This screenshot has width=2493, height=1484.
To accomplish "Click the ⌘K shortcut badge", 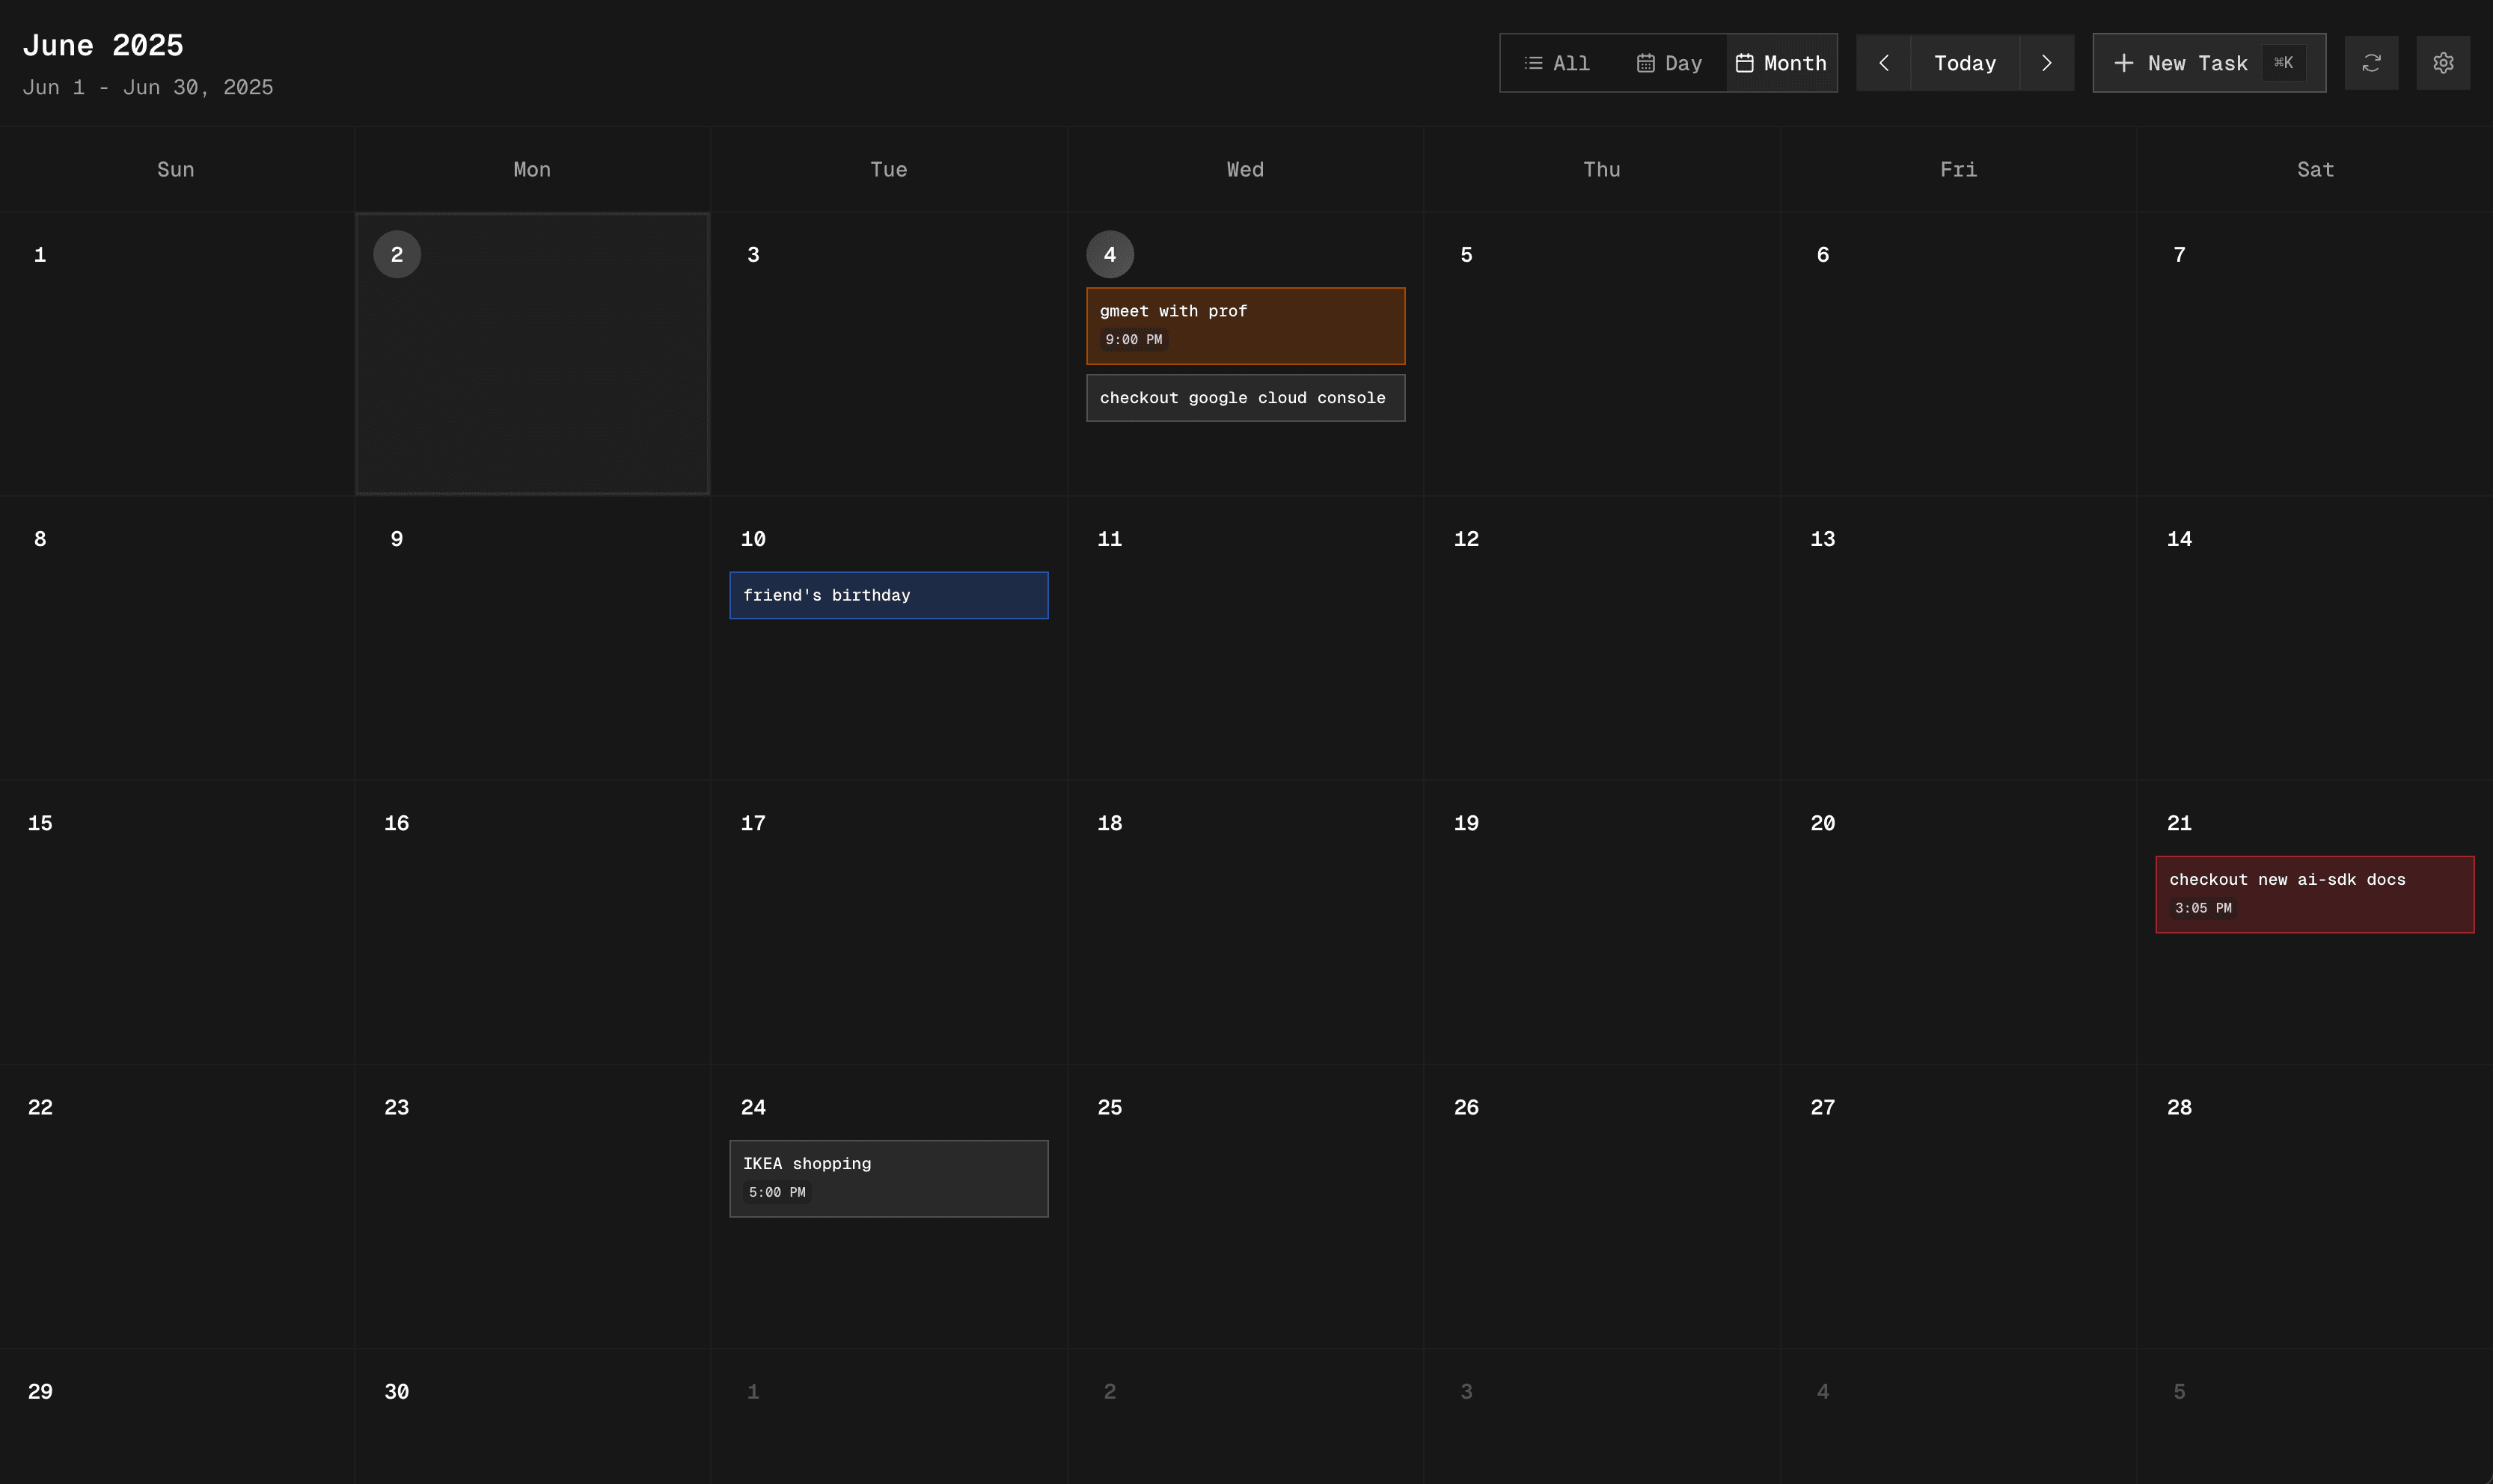I will (2283, 63).
